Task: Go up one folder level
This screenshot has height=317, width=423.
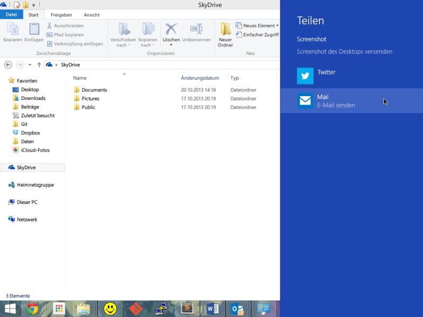Action: pyautogui.click(x=39, y=64)
